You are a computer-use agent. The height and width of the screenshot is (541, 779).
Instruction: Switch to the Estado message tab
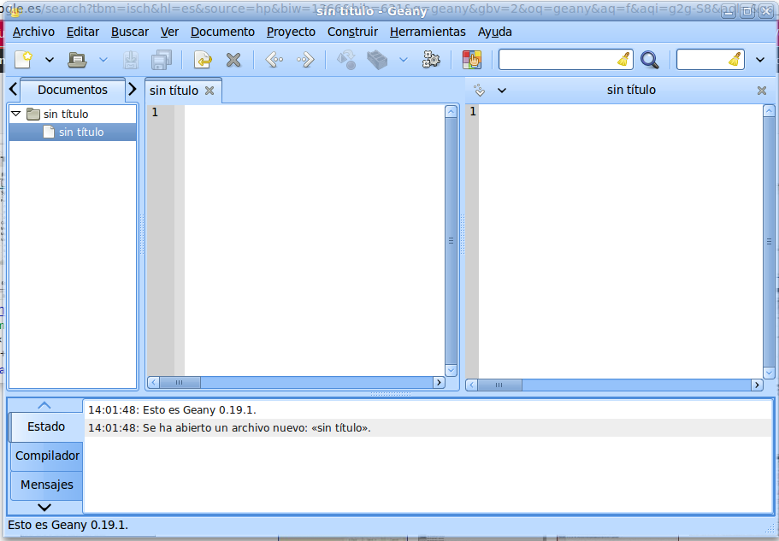tap(46, 426)
